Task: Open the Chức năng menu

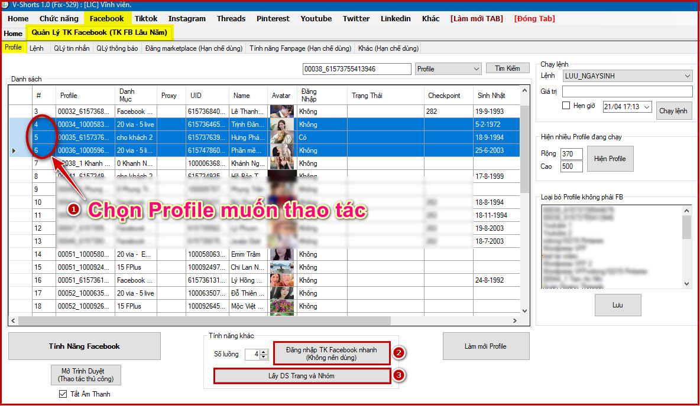Action: (59, 19)
